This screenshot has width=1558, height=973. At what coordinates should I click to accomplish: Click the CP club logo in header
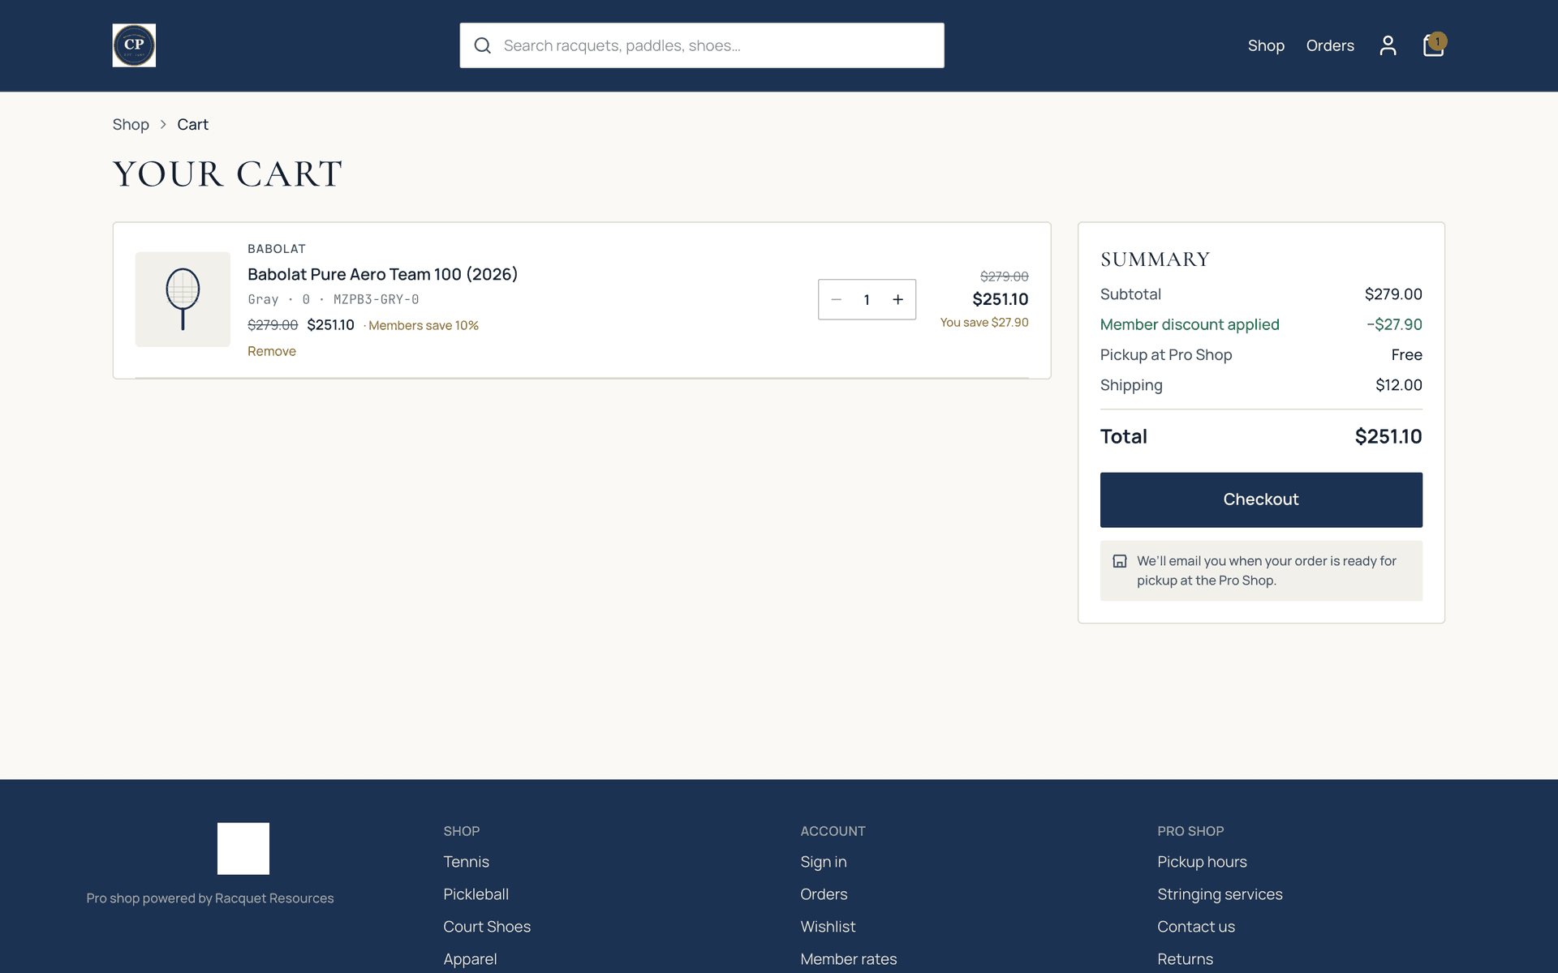click(x=134, y=45)
